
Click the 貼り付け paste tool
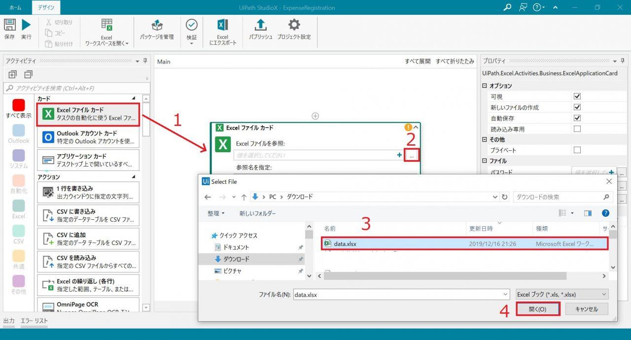tap(59, 44)
